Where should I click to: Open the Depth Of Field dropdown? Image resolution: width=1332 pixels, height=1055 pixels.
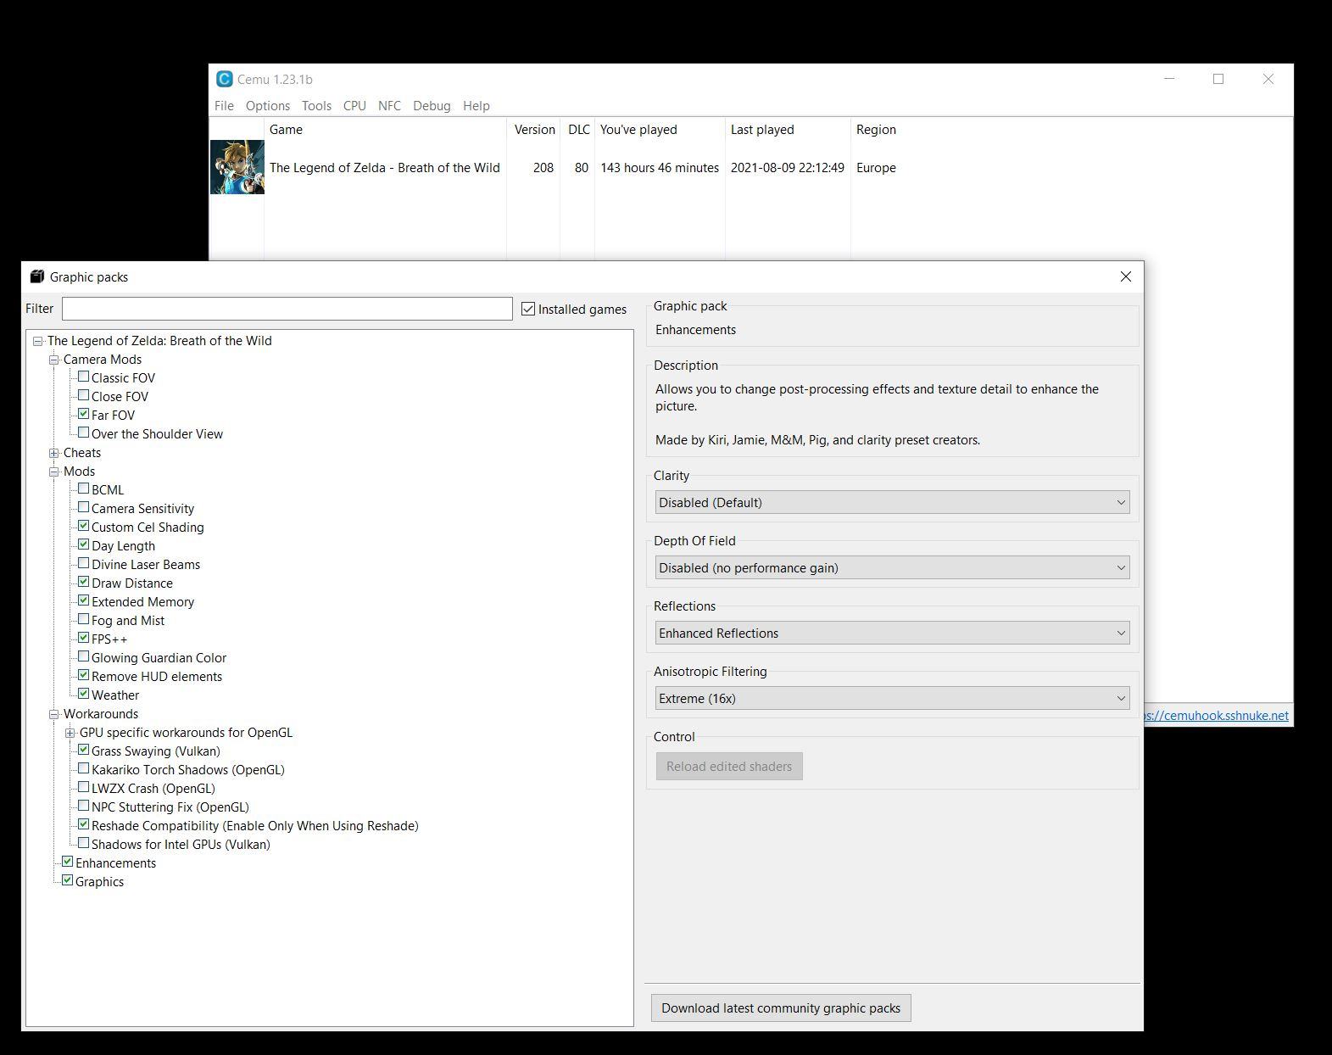892,567
